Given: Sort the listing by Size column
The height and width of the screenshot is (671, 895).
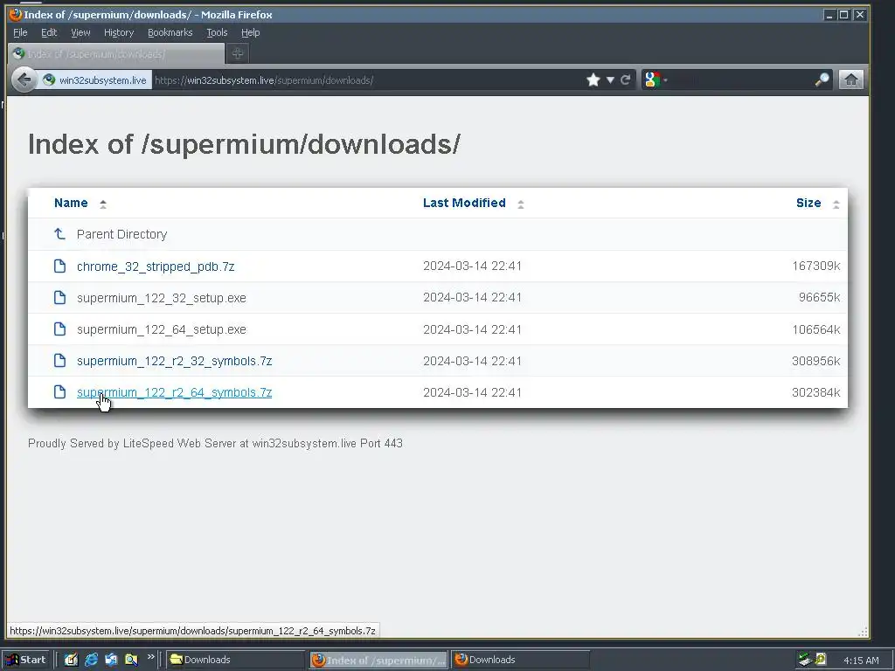Looking at the screenshot, I should [x=808, y=203].
